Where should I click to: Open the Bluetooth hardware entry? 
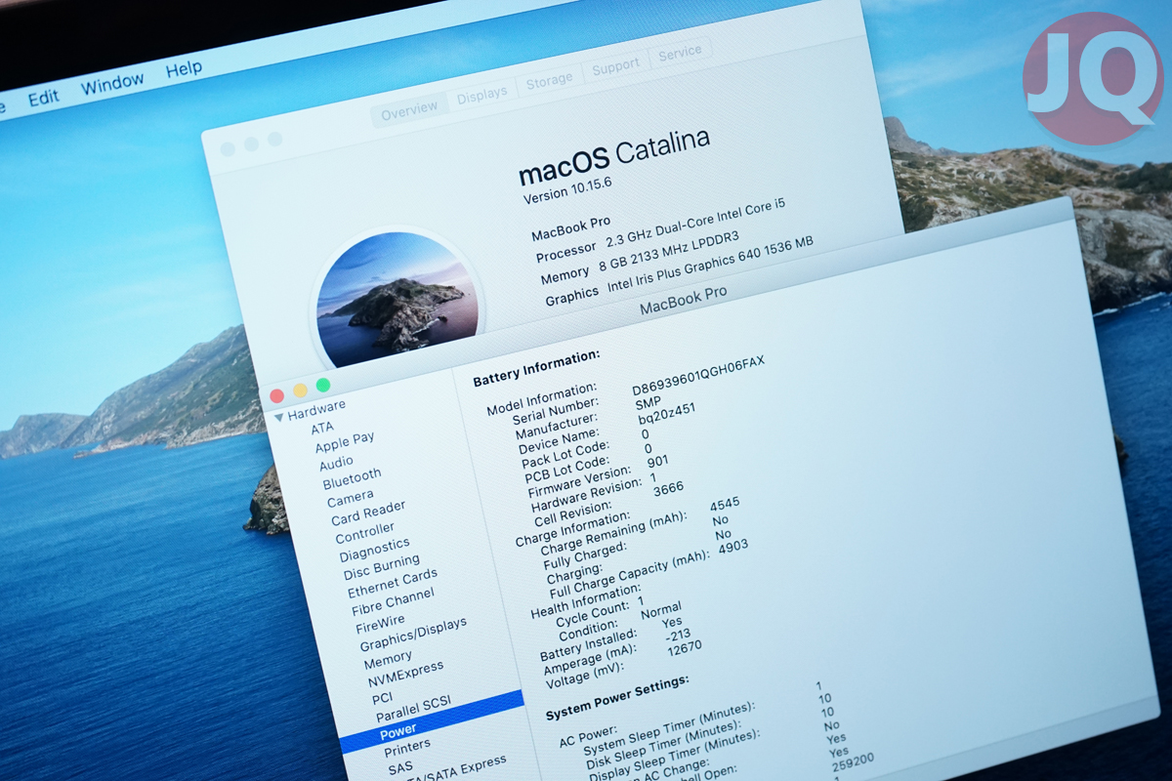click(x=353, y=477)
